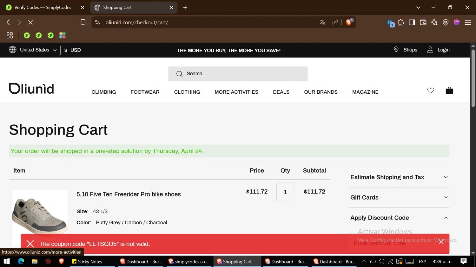Open browser extensions puzzle icon

tap(401, 22)
